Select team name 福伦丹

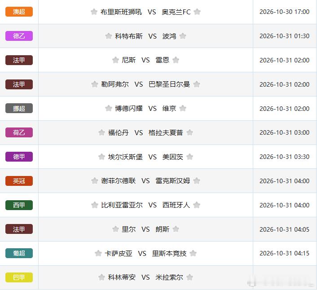click(118, 133)
